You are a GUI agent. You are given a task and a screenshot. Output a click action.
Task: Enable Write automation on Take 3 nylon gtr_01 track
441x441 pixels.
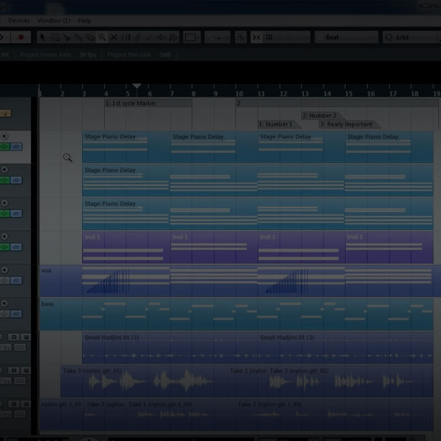pos(26,370)
